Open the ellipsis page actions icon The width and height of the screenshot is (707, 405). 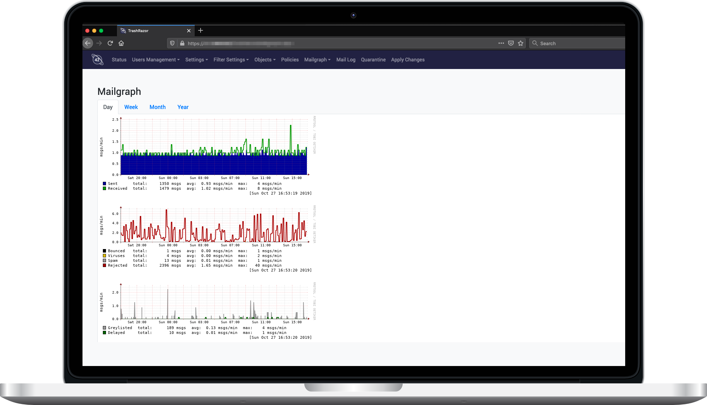click(501, 43)
